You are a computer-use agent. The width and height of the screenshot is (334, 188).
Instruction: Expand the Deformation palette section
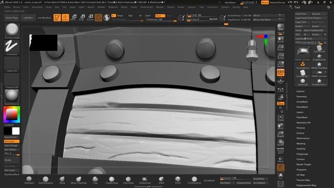[x=303, y=138]
